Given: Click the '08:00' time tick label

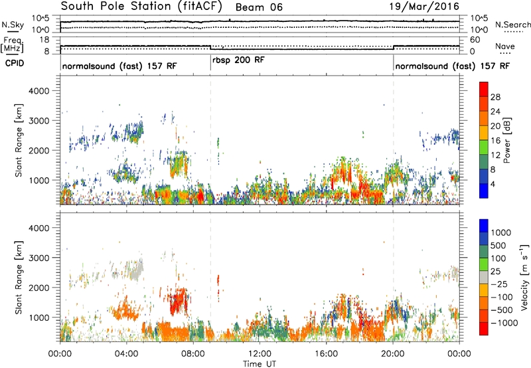Looking at the screenshot, I should click(x=193, y=354).
